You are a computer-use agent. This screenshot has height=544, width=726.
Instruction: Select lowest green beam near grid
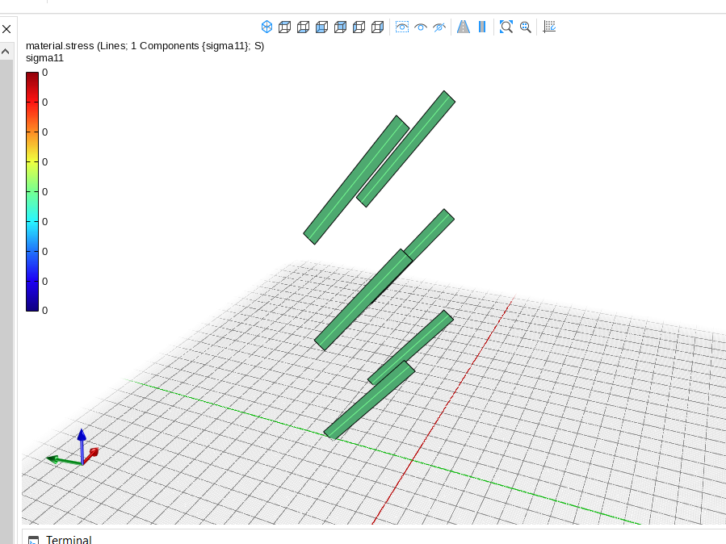(369, 400)
